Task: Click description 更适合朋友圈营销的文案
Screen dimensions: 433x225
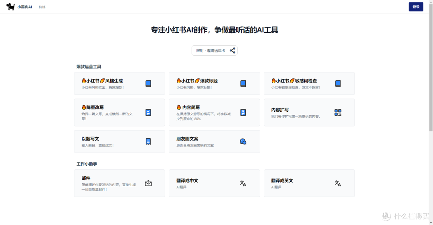Action: [195, 145]
